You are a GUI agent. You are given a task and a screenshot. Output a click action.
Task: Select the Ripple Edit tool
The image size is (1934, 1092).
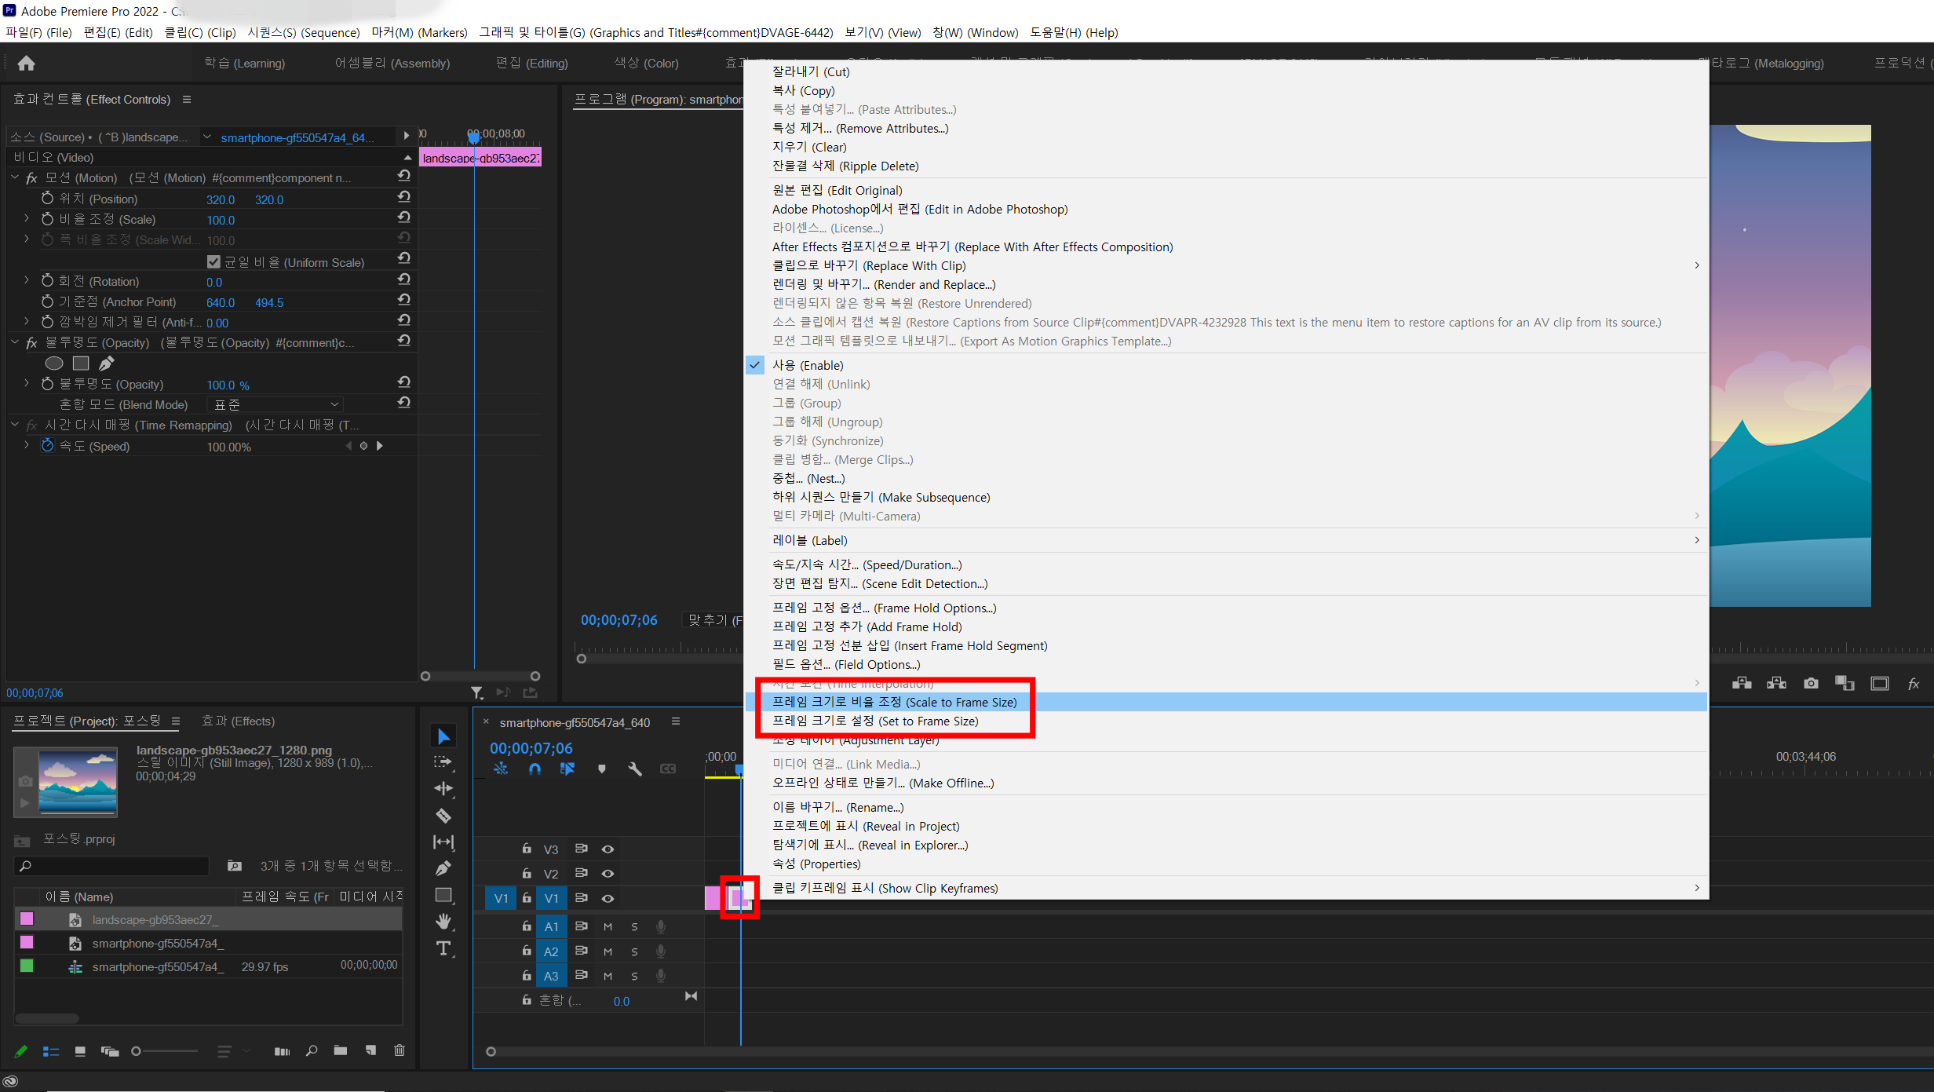click(x=443, y=788)
